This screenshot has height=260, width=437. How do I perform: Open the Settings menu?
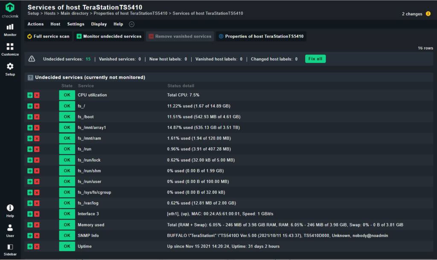(x=76, y=24)
